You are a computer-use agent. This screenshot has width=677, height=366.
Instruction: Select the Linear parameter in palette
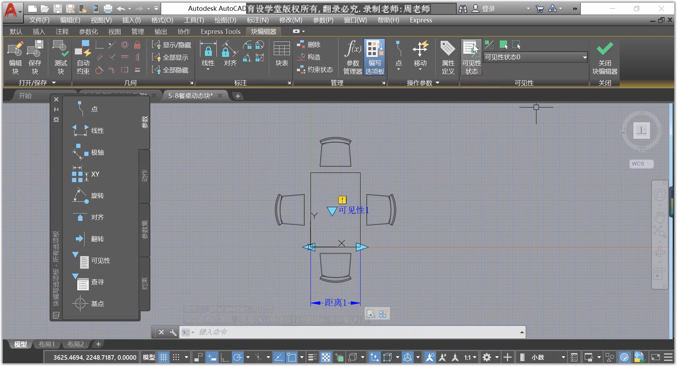click(x=88, y=130)
